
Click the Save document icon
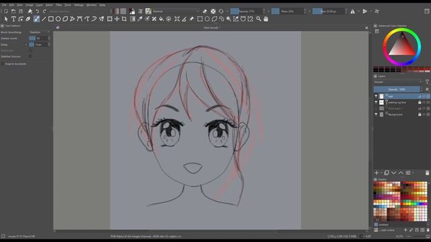click(21, 11)
